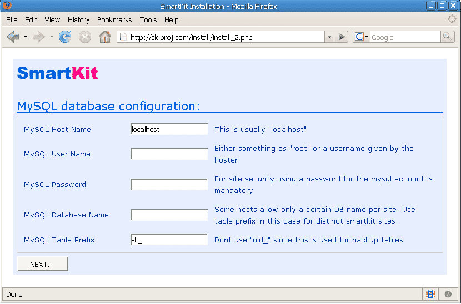Click the Google search box
The width and height of the screenshot is (461, 304).
click(405, 37)
